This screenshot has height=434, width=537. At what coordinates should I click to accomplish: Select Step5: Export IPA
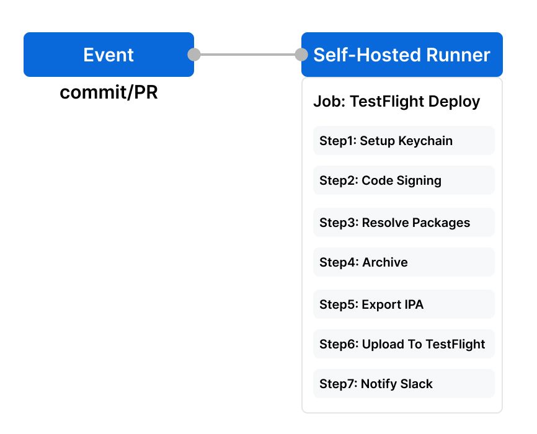coord(404,304)
